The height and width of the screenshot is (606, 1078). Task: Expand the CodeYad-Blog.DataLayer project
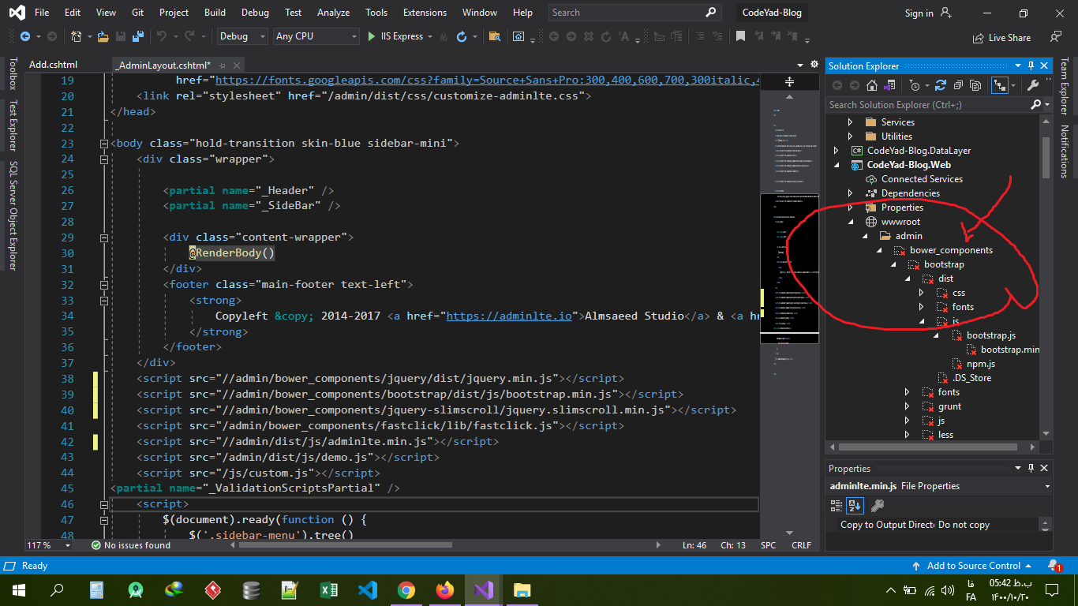837,151
